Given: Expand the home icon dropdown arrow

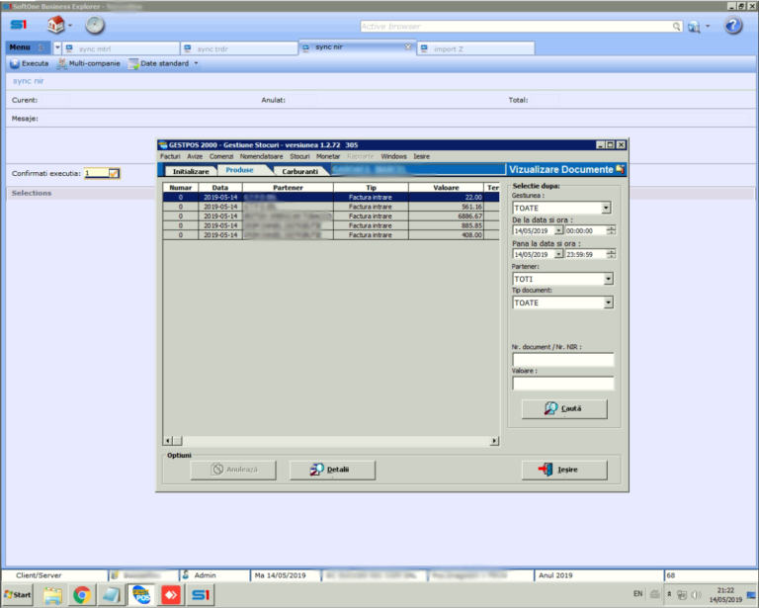Looking at the screenshot, I should [x=70, y=25].
